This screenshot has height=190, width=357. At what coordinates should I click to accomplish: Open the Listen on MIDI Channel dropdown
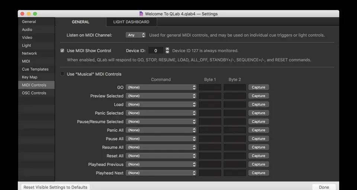coord(136,35)
